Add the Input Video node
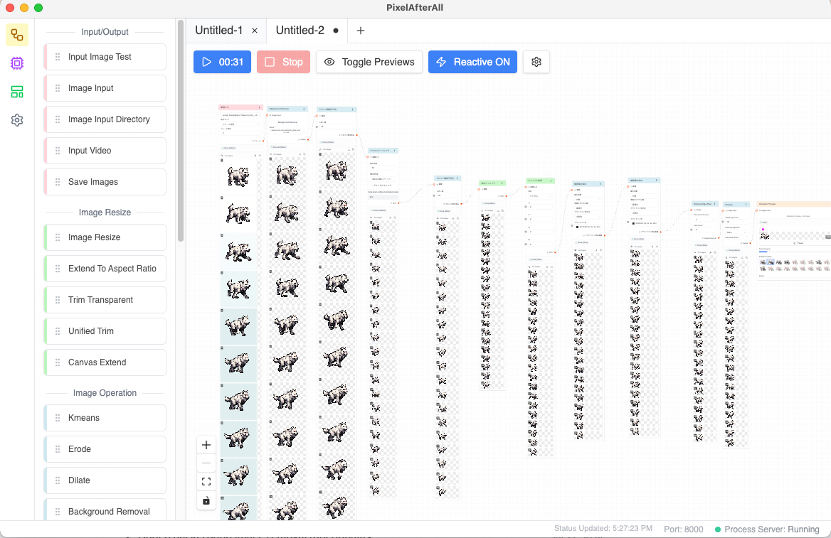This screenshot has width=831, height=538. point(105,151)
